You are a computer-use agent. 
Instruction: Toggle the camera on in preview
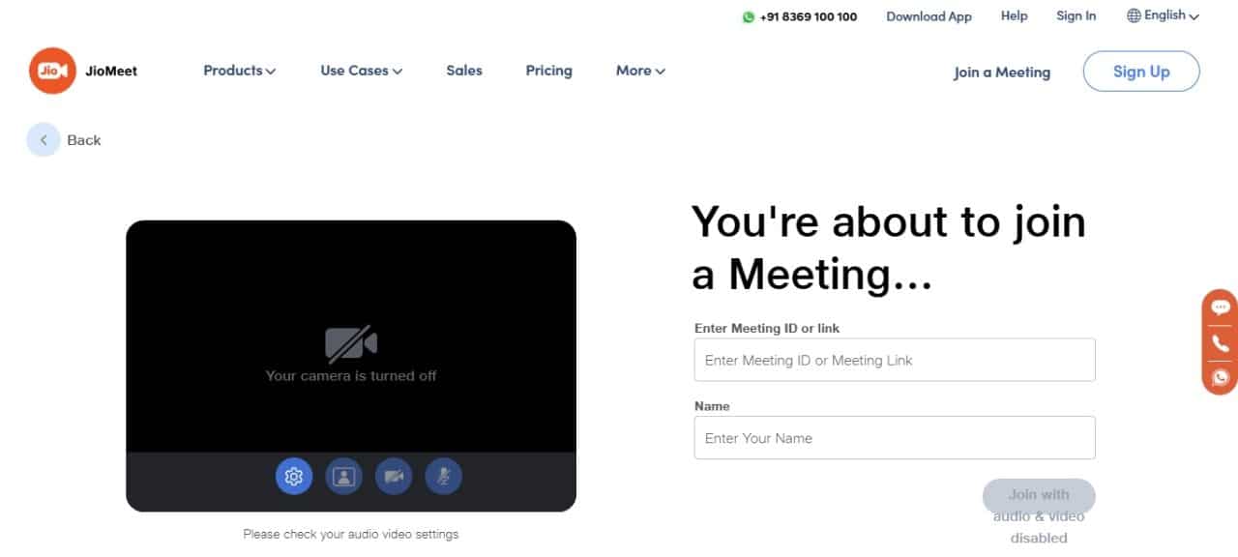coord(394,476)
